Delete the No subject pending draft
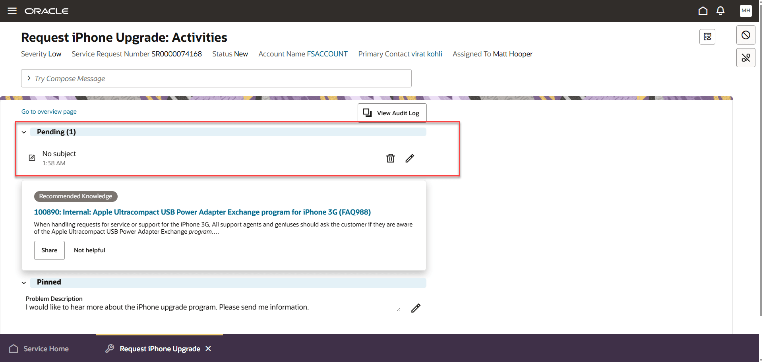763x362 pixels. (391, 158)
